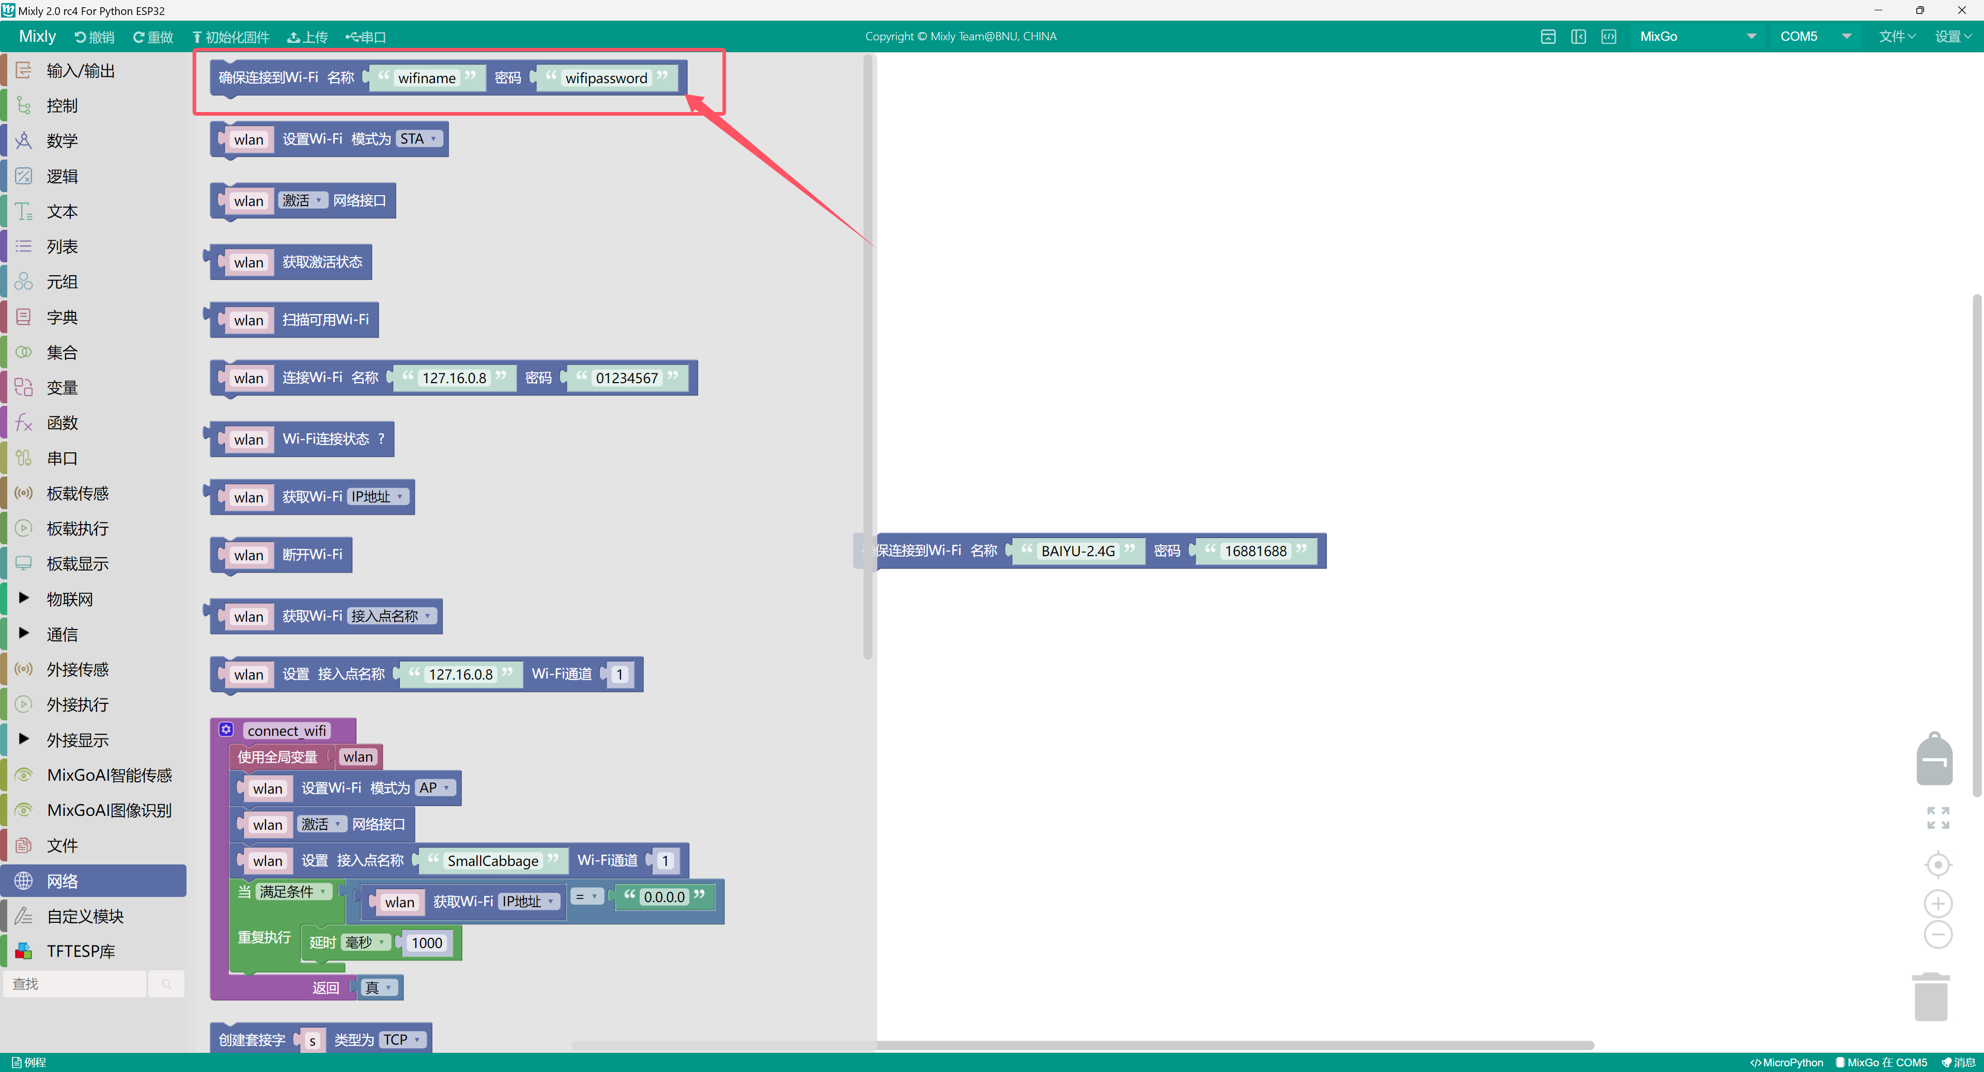This screenshot has width=1984, height=1072.
Task: Toggle workspace fullscreen icon
Action: click(x=1938, y=817)
